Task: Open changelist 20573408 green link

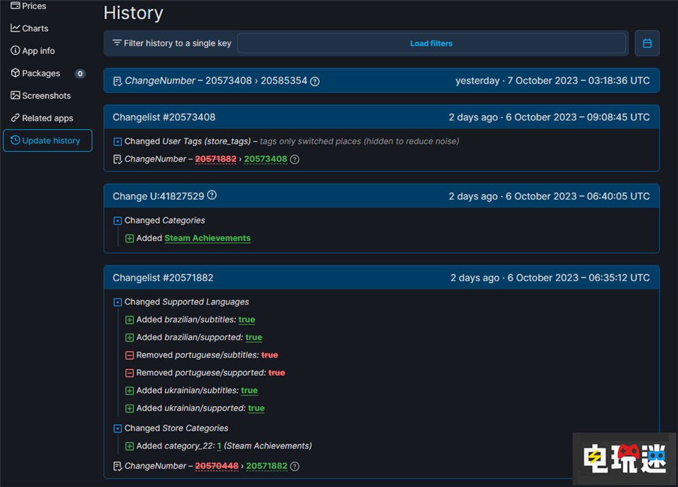Action: [x=265, y=159]
